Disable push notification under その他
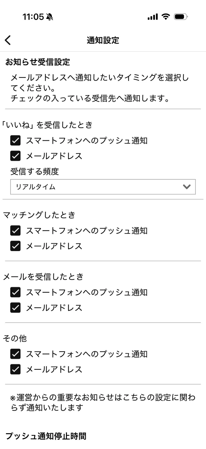Screen dimensions: 206x449 pos(15,354)
